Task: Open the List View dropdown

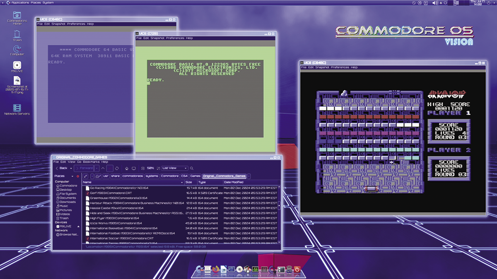Action: (174, 168)
